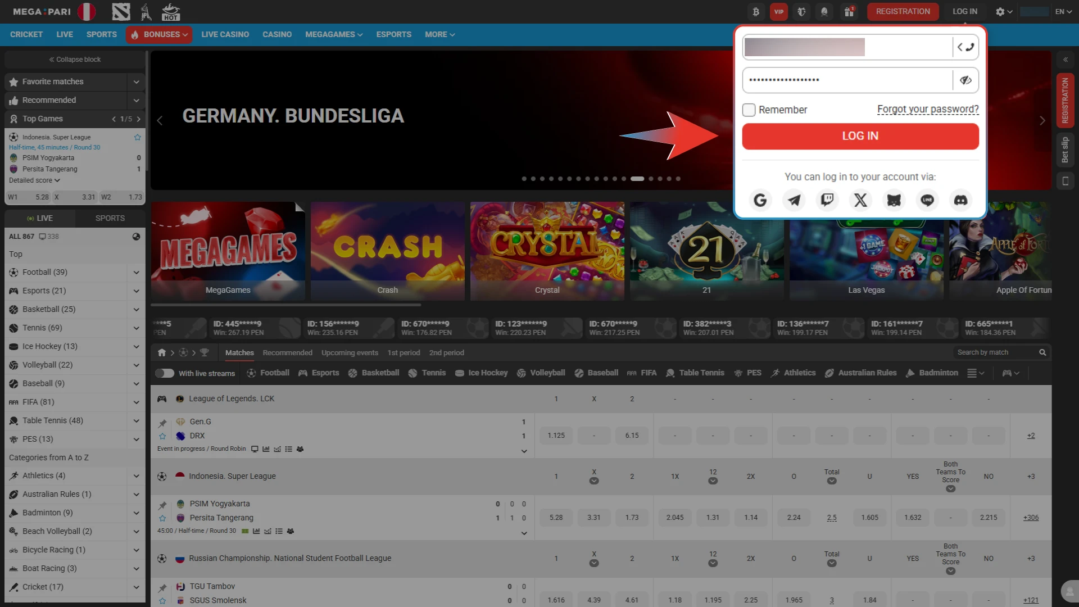Favorite the Indonesia Super League top game star
The image size is (1079, 607).
click(x=138, y=137)
